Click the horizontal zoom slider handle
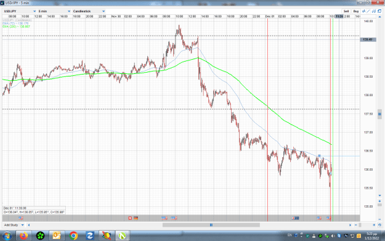The width and height of the screenshot is (385, 241). [360, 225]
